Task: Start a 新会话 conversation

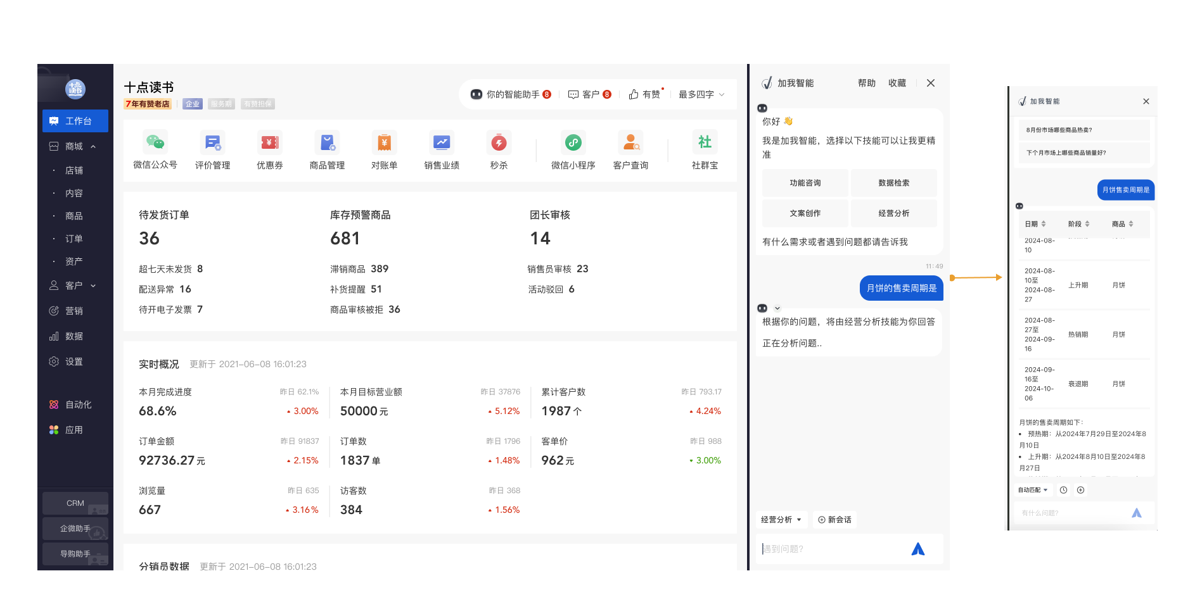Action: click(x=834, y=520)
